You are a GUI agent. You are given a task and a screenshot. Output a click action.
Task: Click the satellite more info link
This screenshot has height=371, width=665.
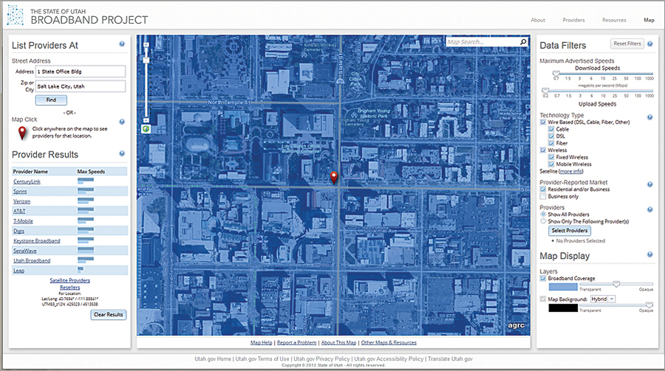[x=570, y=171]
